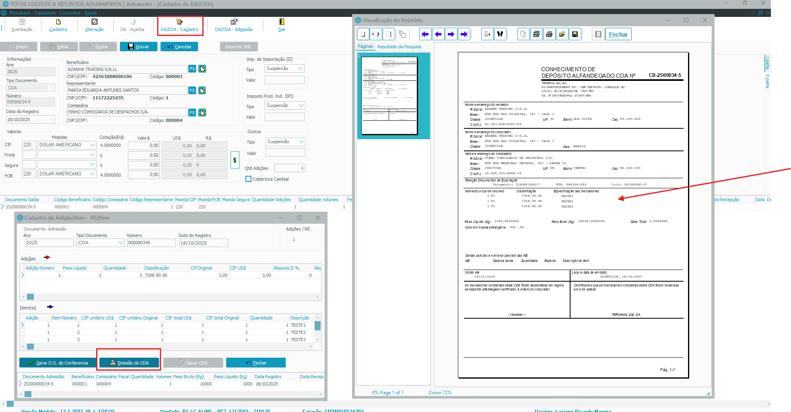
Task: Select the page 1 thumbnail in report viewer
Action: pyautogui.click(x=389, y=96)
